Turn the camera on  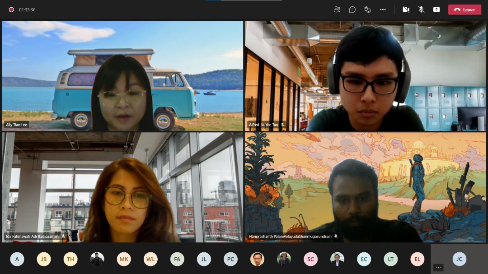(x=406, y=9)
